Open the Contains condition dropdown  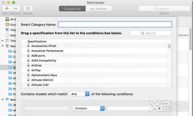89,108
